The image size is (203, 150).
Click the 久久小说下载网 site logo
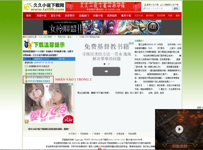pyautogui.click(x=44, y=7)
